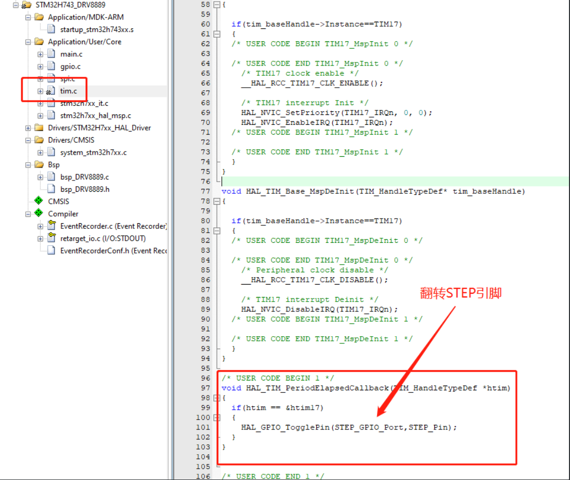Click the startup_stm32h743xx.s file icon
Screen dimensions: 570x480
(50, 29)
